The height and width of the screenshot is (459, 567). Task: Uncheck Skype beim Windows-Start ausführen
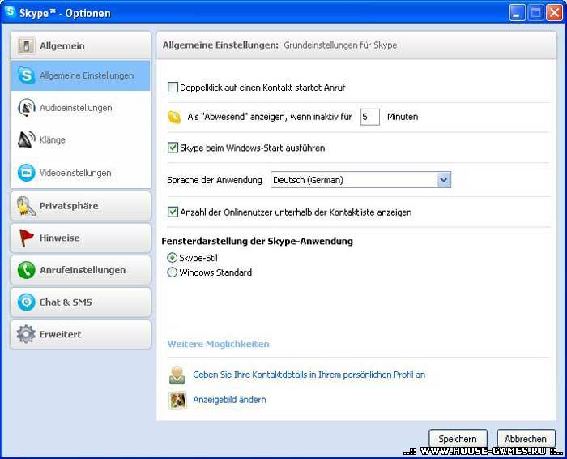pyautogui.click(x=173, y=148)
